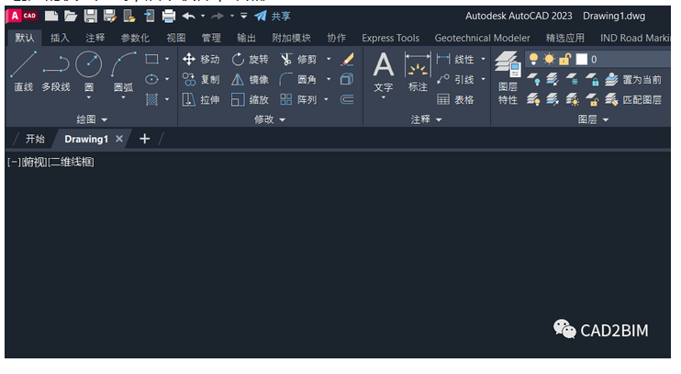Click the Ellipse draw icon

(151, 79)
